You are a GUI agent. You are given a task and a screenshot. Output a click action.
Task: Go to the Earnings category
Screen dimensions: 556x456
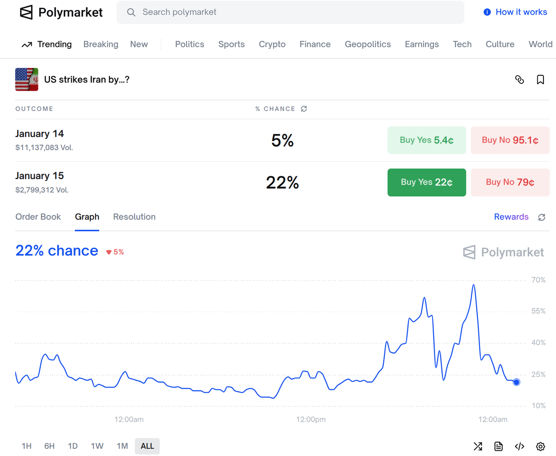422,44
